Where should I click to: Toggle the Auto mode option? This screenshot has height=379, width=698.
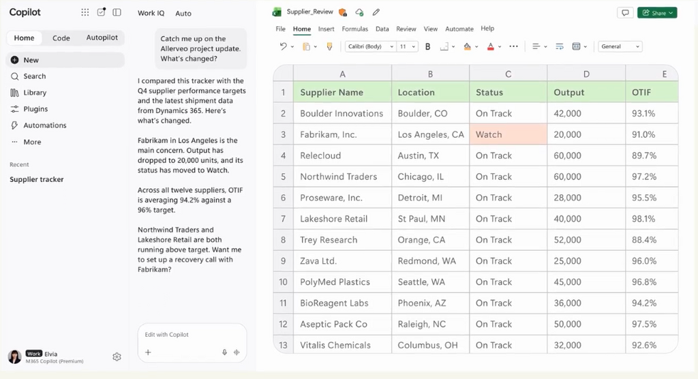[183, 14]
